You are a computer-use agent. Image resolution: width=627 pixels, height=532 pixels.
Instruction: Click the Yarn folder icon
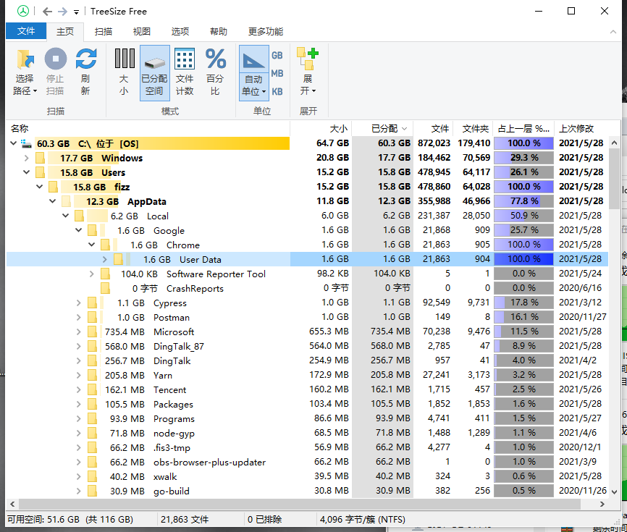92,376
